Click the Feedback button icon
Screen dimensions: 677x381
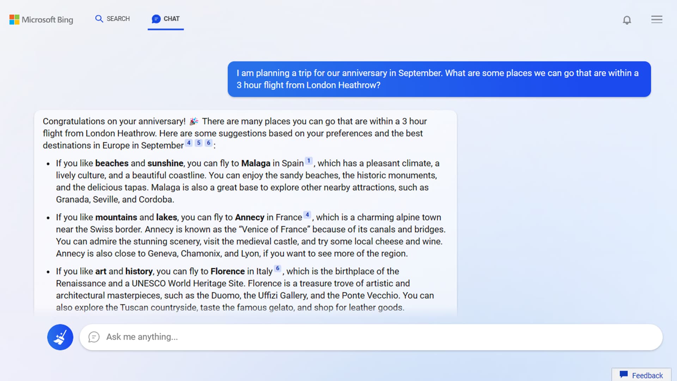point(625,375)
